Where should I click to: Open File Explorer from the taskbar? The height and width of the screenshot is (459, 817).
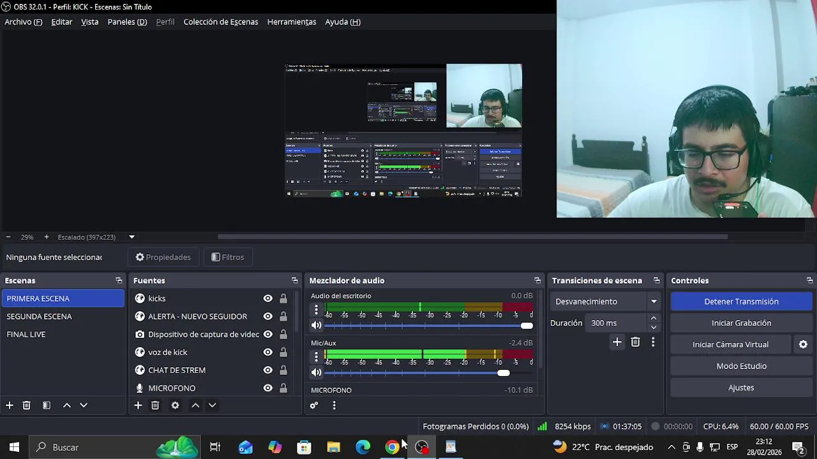click(333, 448)
